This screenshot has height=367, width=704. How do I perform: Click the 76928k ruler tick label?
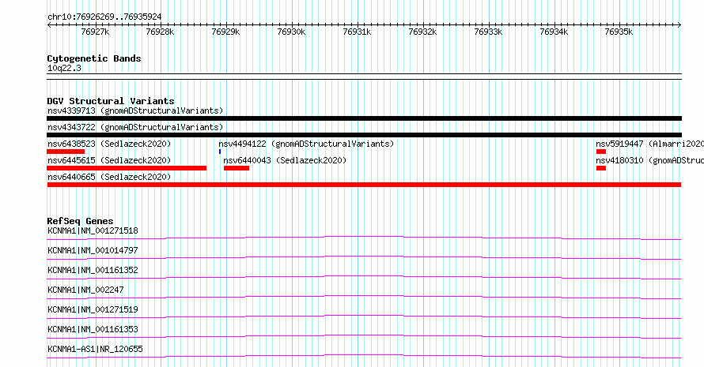pos(160,32)
